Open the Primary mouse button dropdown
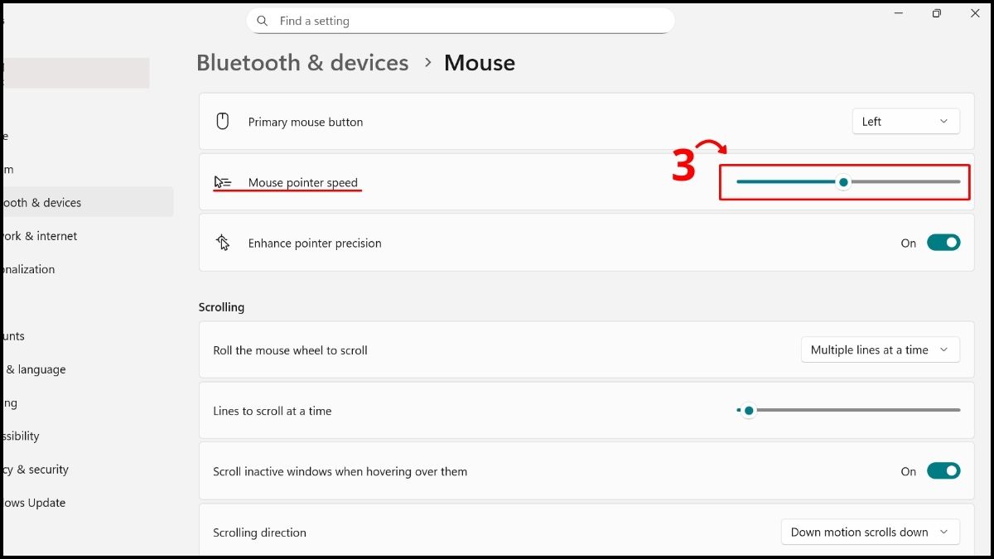The image size is (994, 559). tap(905, 122)
